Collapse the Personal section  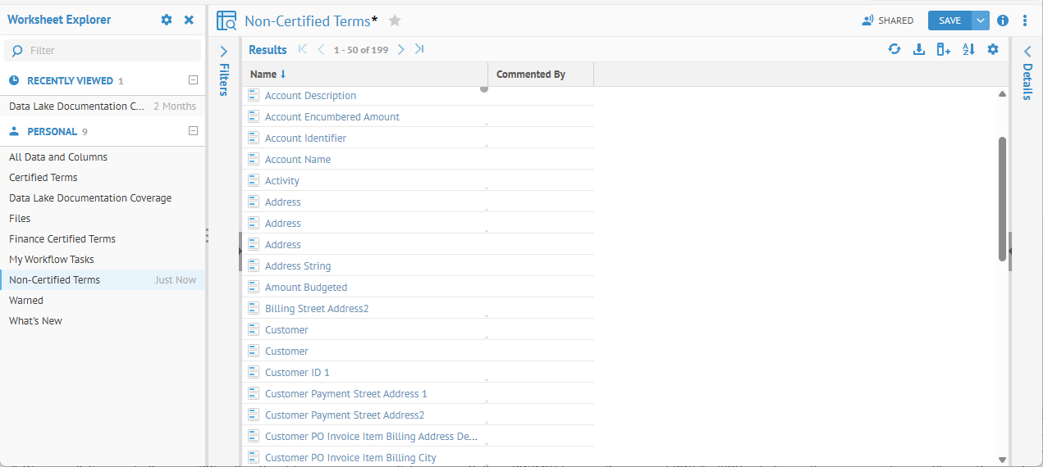coord(193,131)
